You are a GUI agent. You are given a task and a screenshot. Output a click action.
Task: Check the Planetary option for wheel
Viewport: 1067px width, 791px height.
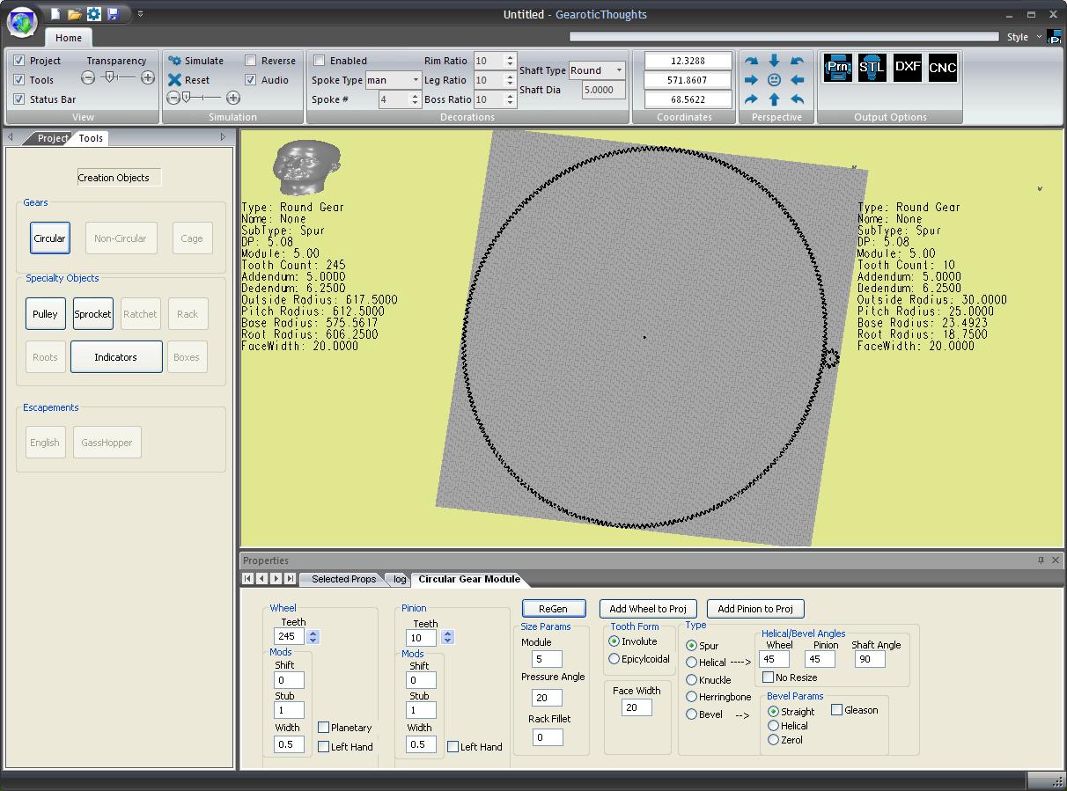[324, 728]
